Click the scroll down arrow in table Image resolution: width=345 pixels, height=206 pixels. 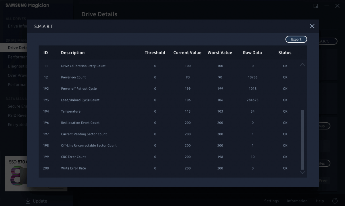(x=302, y=172)
